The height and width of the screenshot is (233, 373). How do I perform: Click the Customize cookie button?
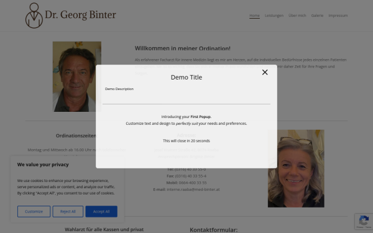[34, 211]
